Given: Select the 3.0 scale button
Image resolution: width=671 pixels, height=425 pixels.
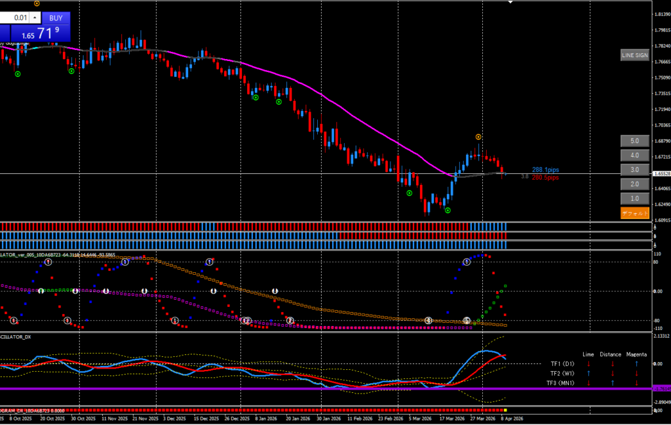Looking at the screenshot, I should [634, 170].
